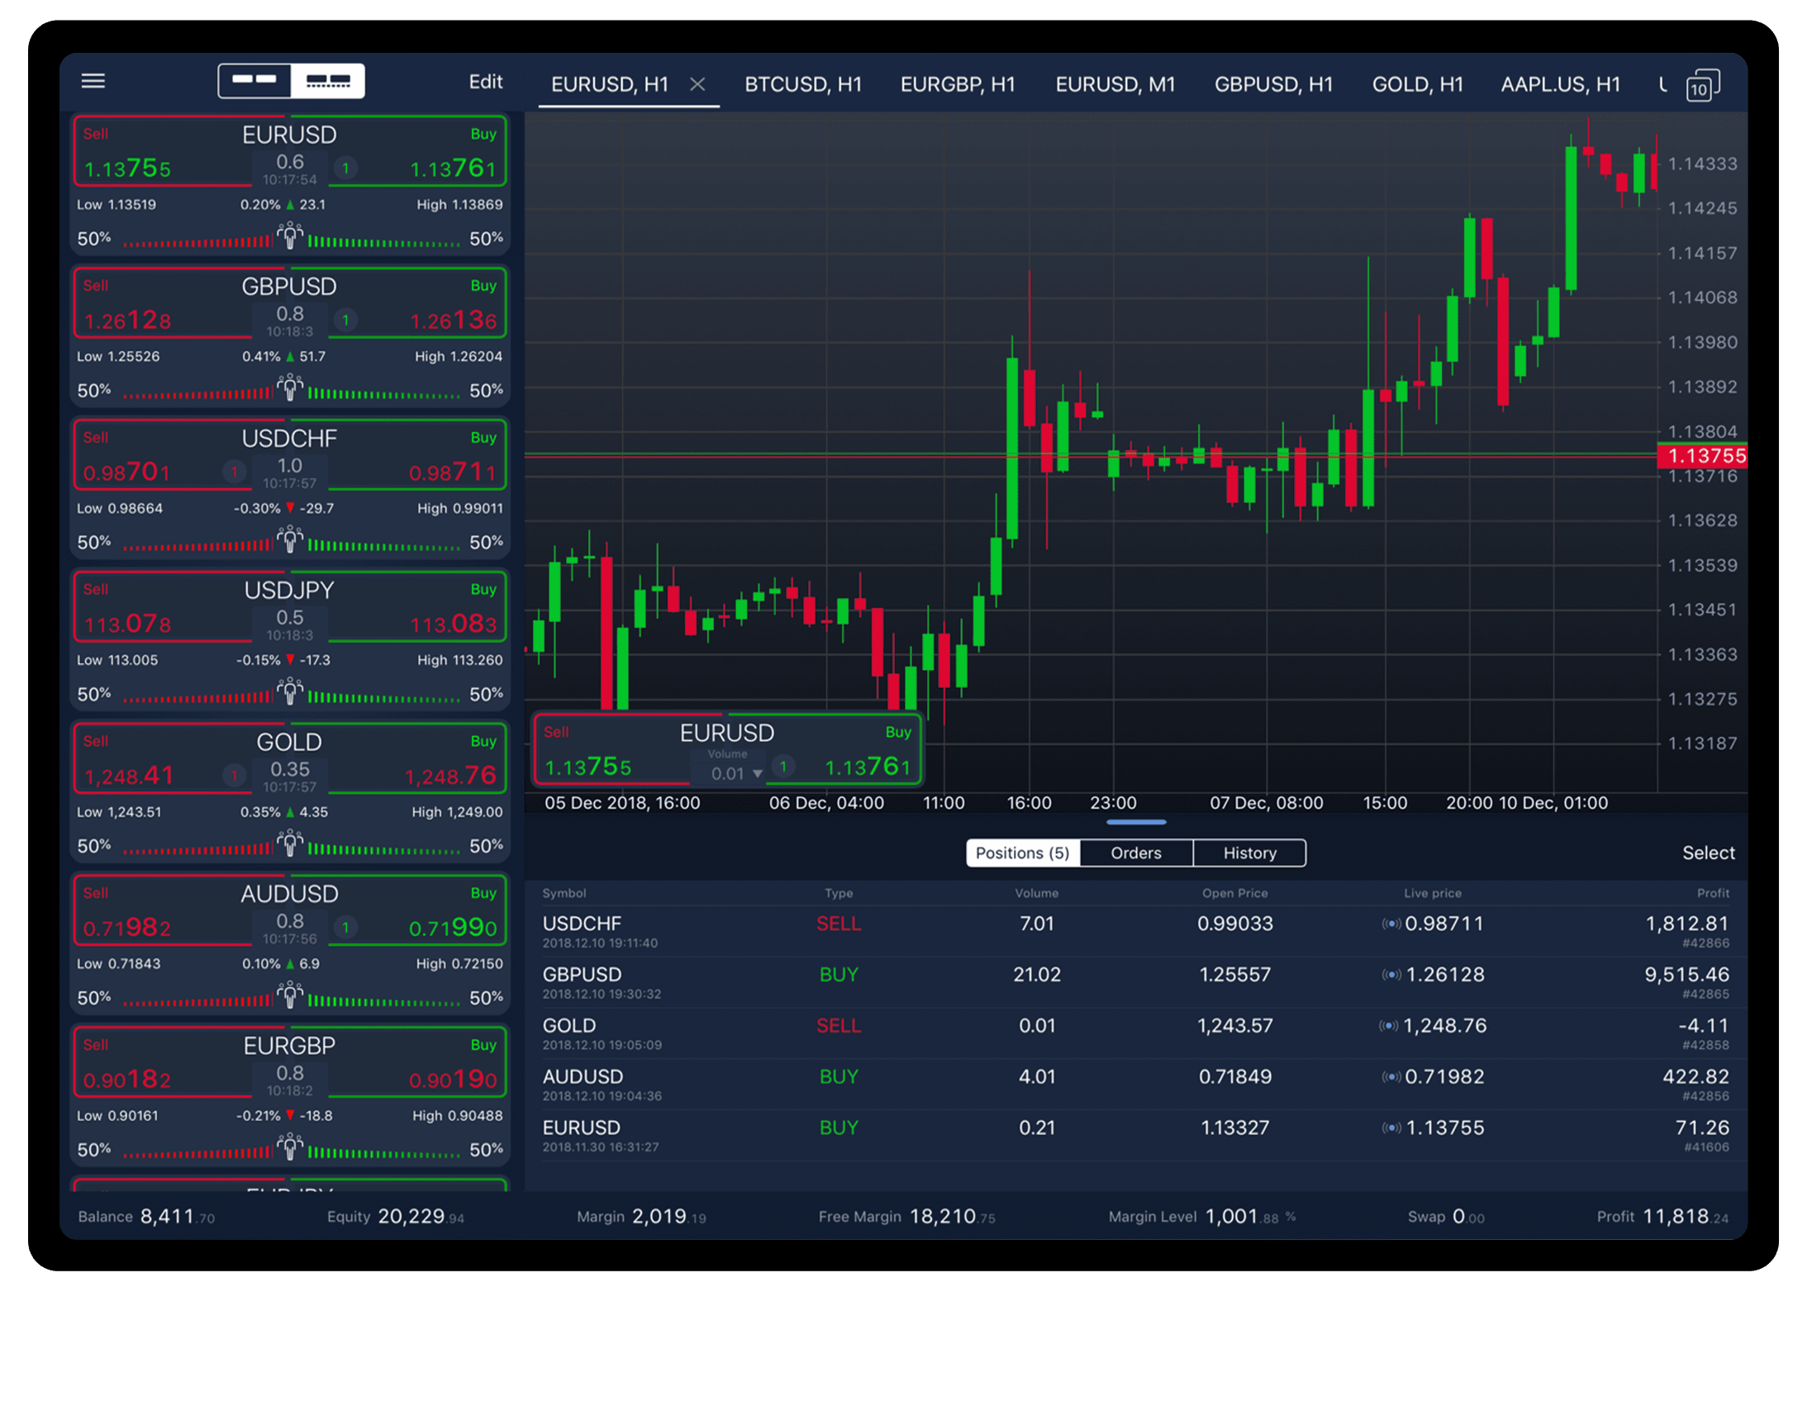
Task: Click the live price signal icon for GOLD
Action: pyautogui.click(x=1389, y=1026)
